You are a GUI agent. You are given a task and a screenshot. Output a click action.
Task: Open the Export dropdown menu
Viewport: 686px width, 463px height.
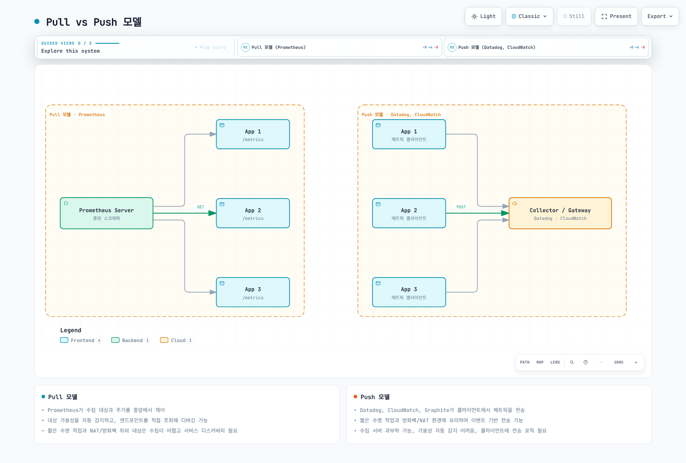pos(660,16)
